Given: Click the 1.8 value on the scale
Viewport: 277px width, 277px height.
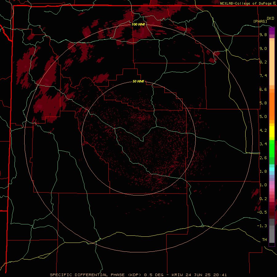Looking at the screenshot, I should point(263,171).
